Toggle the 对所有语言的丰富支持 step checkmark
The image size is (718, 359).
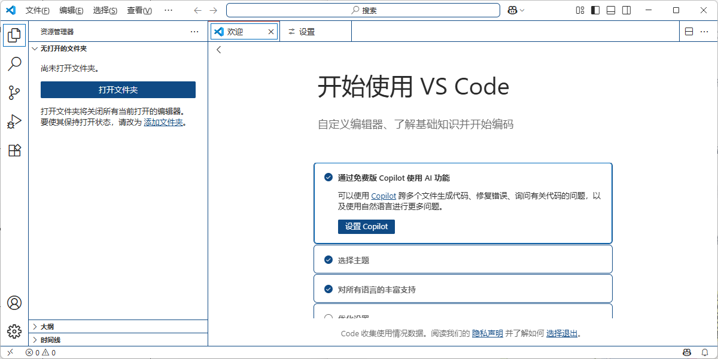click(x=328, y=289)
